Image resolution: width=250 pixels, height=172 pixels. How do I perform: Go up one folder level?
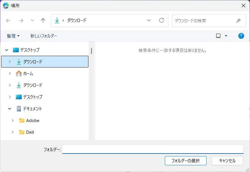[43, 21]
